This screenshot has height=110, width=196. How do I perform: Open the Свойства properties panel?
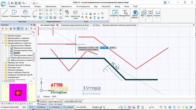click(114, 14)
